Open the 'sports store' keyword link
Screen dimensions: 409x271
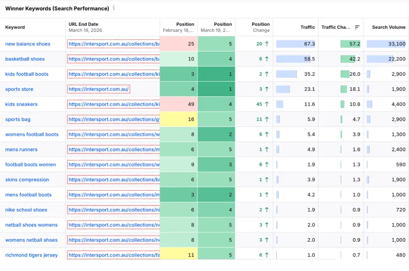click(x=19, y=89)
